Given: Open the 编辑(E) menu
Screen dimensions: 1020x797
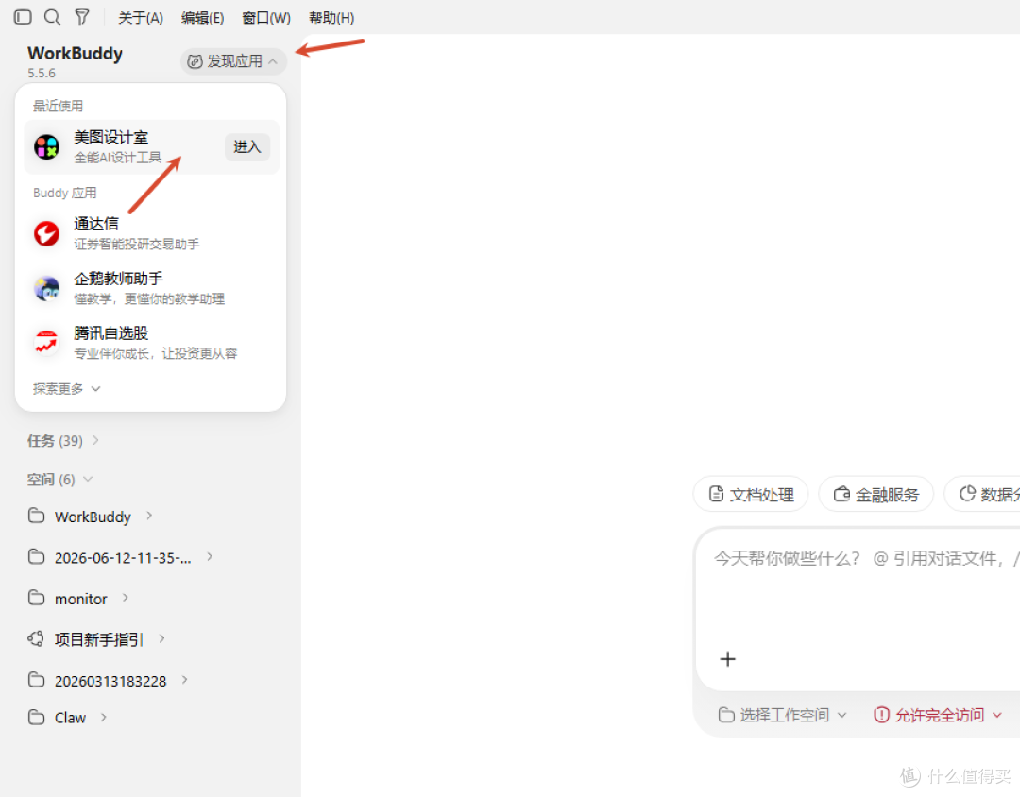Looking at the screenshot, I should [x=202, y=18].
